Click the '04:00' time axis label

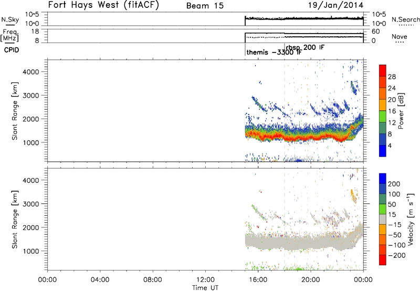click(x=100, y=280)
